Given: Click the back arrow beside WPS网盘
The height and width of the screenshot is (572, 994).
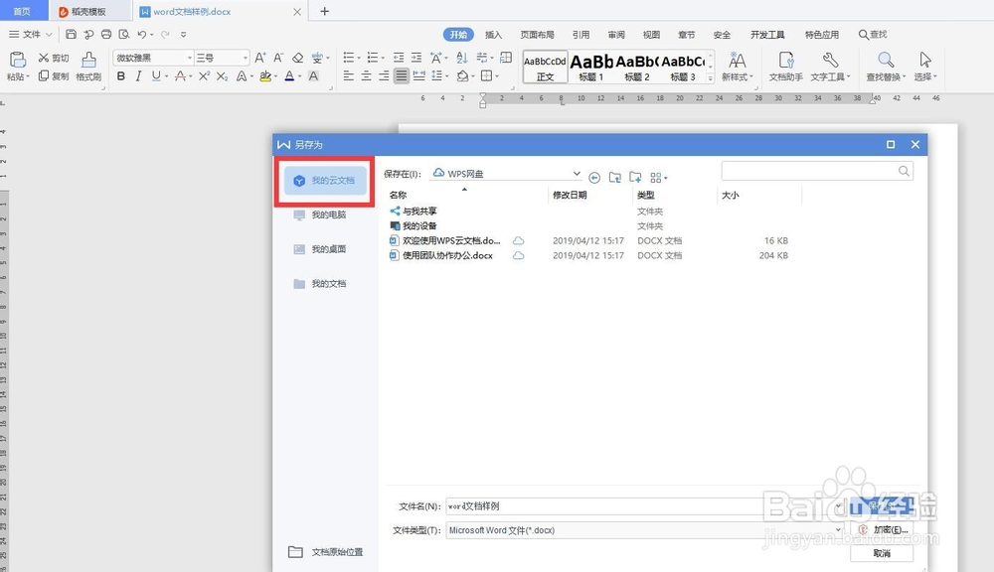Looking at the screenshot, I should (x=594, y=177).
